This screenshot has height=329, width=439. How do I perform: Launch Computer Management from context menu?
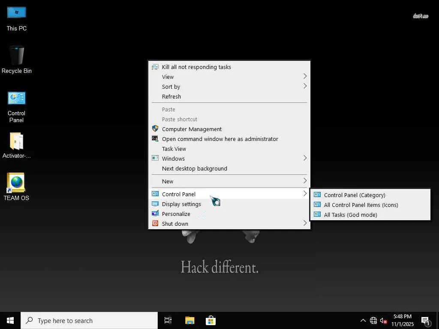(229, 129)
